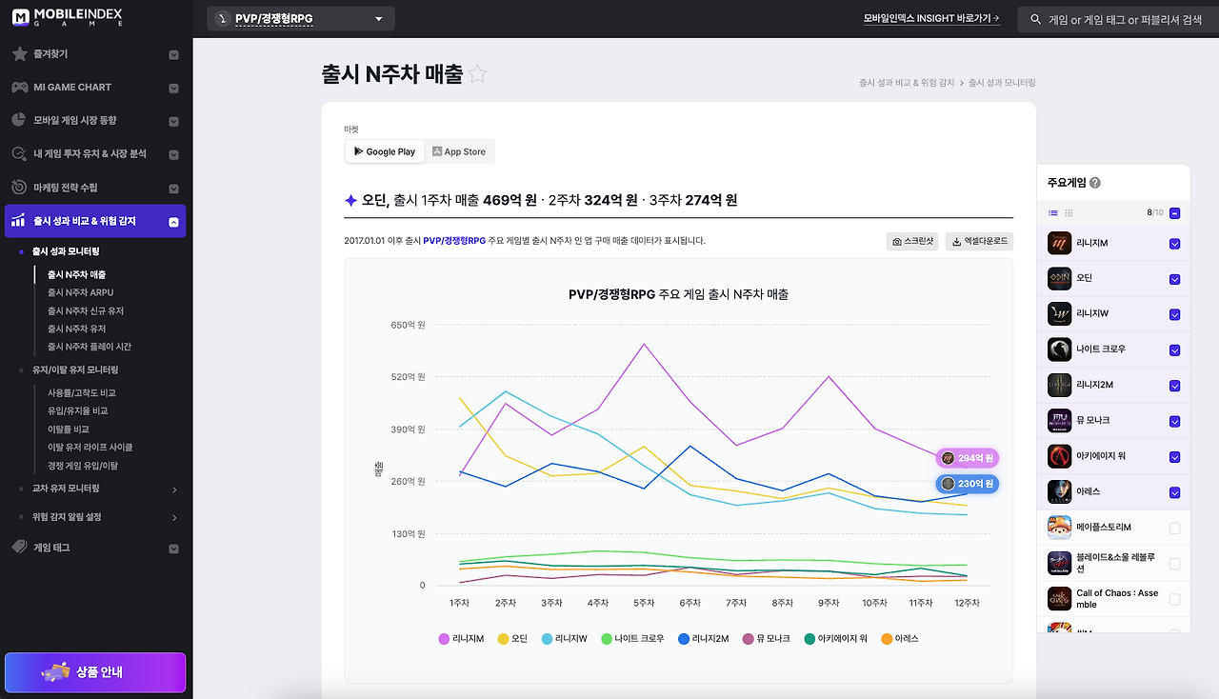
Task: Toggle the 오딘 series in chart legend
Action: point(512,638)
